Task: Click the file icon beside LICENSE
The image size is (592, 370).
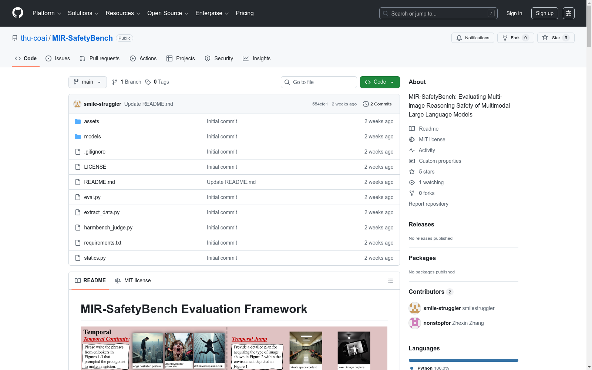Action: [x=78, y=167]
